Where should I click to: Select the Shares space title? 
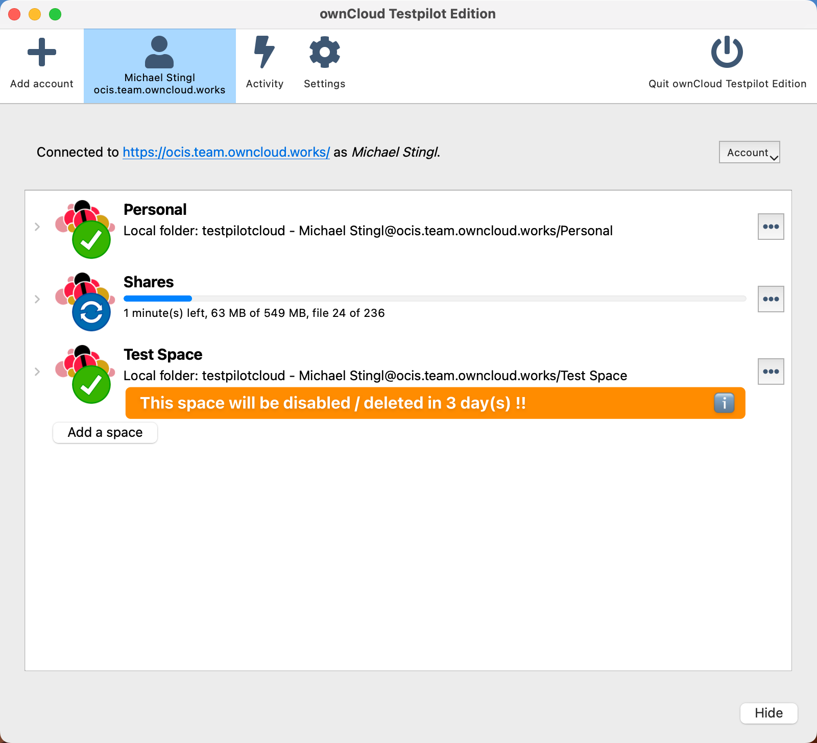point(149,282)
